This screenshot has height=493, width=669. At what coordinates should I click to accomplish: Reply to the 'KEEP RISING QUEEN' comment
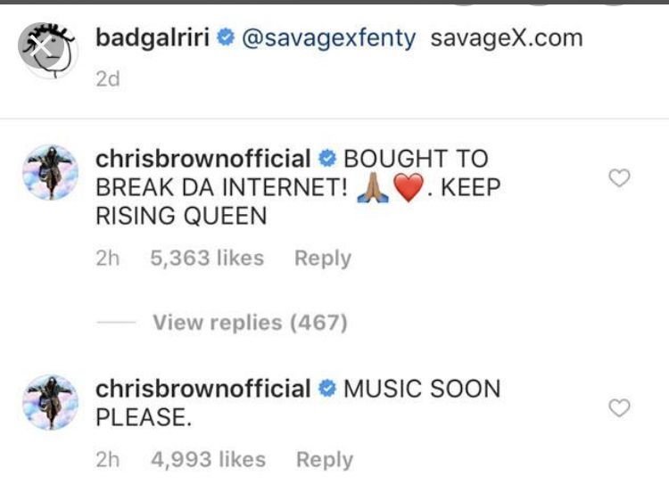[x=323, y=259]
